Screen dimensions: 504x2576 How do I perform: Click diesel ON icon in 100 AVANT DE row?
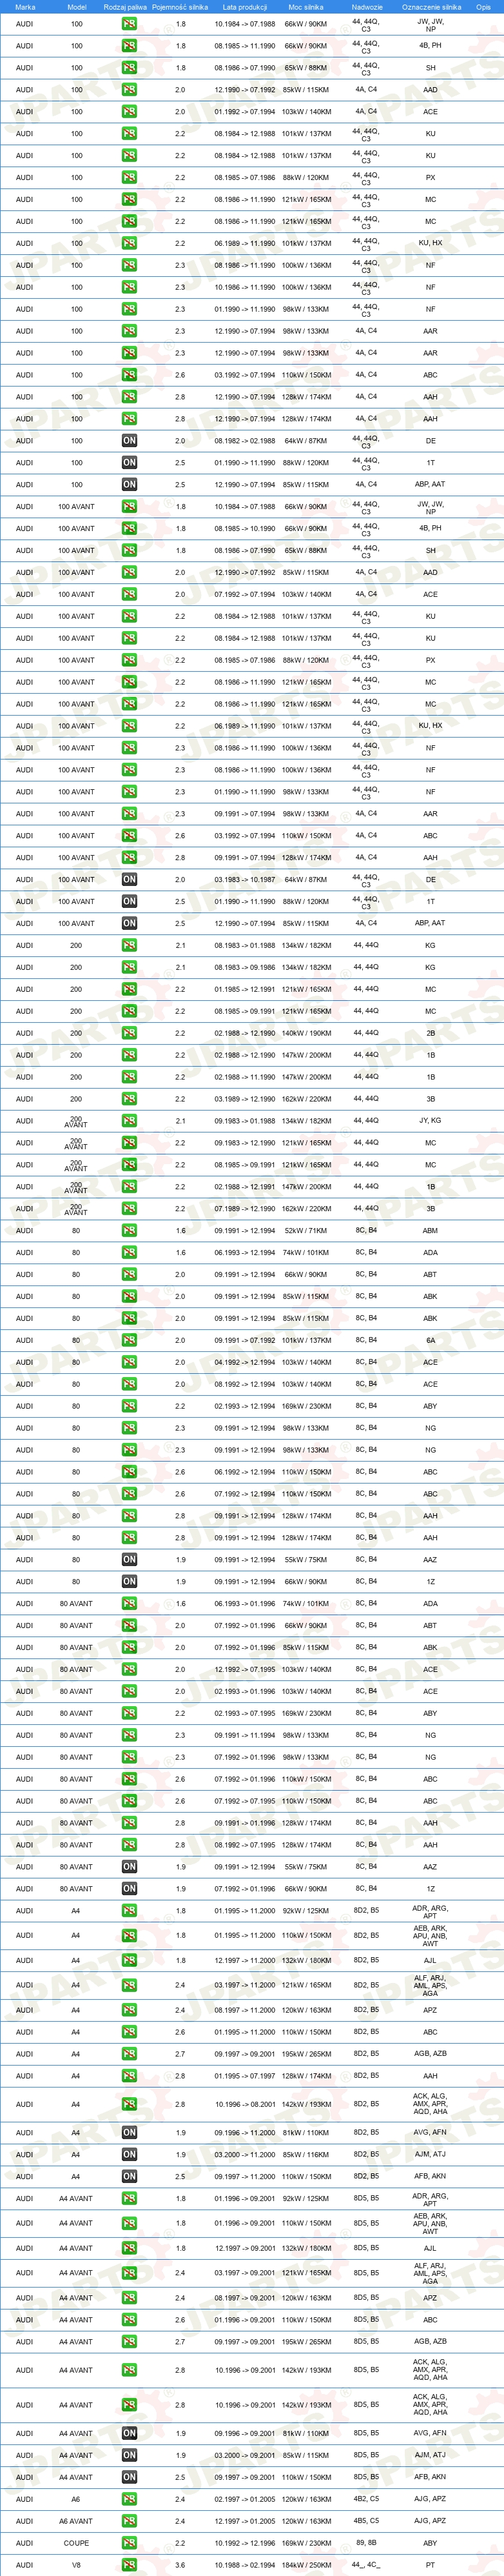129,879
